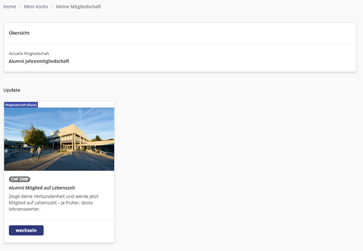The width and height of the screenshot is (363, 251).
Task: Click the Alumni Mitglied auf Lebenszeit title
Action: click(x=42, y=188)
